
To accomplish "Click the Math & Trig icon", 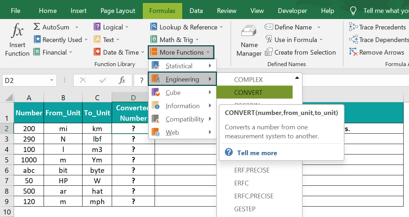I will 155,39.
